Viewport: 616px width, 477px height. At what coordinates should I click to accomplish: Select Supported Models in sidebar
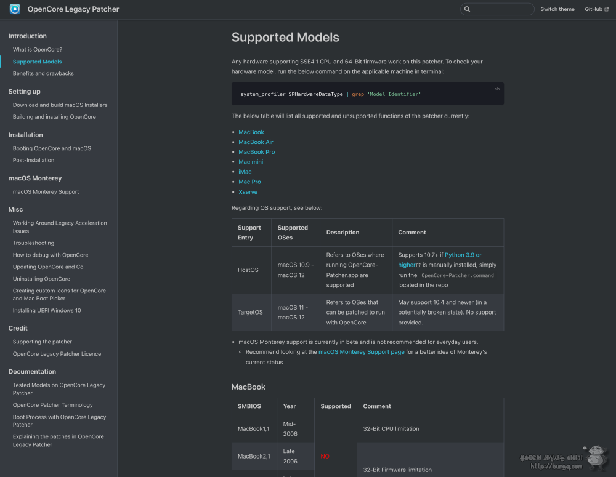tap(38, 62)
